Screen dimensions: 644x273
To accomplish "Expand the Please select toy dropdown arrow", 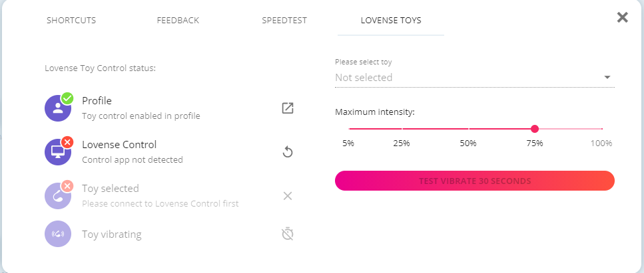I will click(607, 78).
